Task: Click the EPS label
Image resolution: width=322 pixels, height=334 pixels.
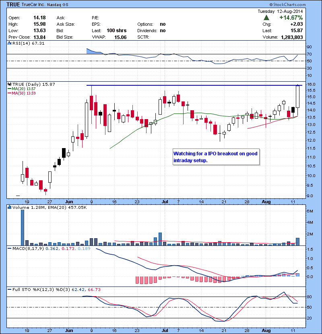Action: click(x=96, y=24)
